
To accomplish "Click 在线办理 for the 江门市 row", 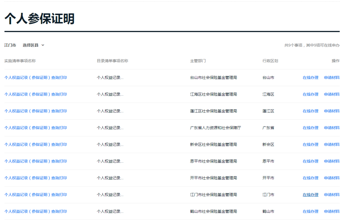I will [x=310, y=194].
